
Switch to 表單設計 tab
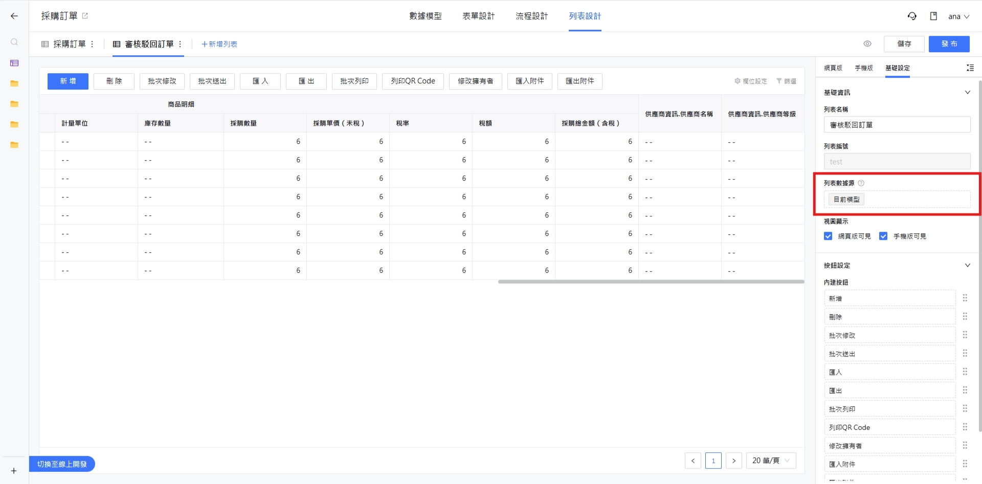[479, 16]
